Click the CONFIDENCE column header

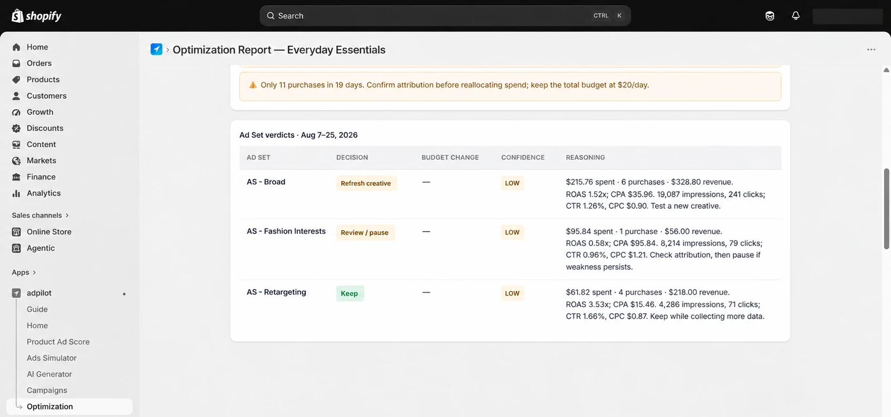(x=523, y=158)
